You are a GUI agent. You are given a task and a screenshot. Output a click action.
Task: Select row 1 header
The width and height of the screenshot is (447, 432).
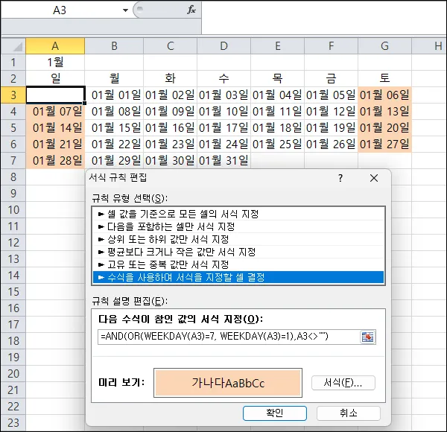pos(13,62)
